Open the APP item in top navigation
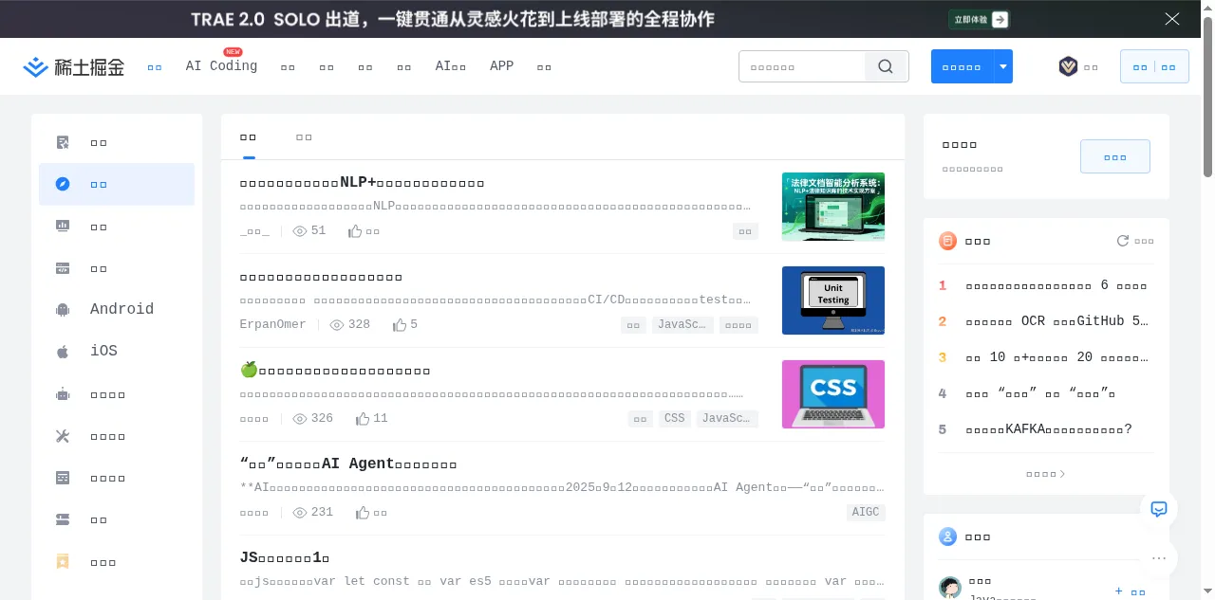 coord(501,66)
